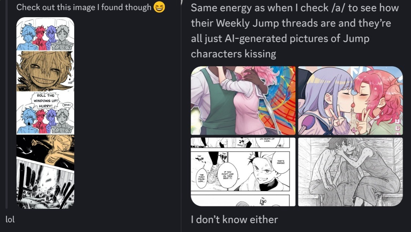Open the green apron and pink sweater image
This screenshot has height=232, width=411.
click(243, 101)
